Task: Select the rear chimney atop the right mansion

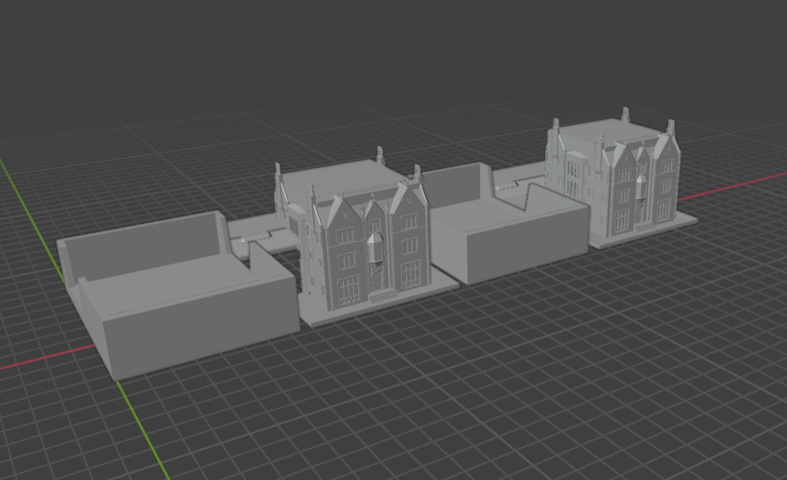Action: coord(625,113)
